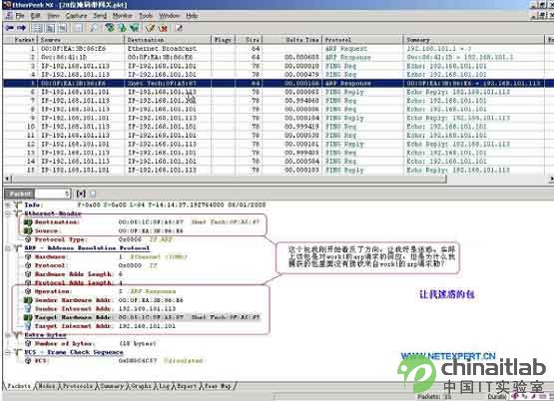The image size is (554, 401).
Task: Switch to the Protocols tab
Action: pos(77,386)
